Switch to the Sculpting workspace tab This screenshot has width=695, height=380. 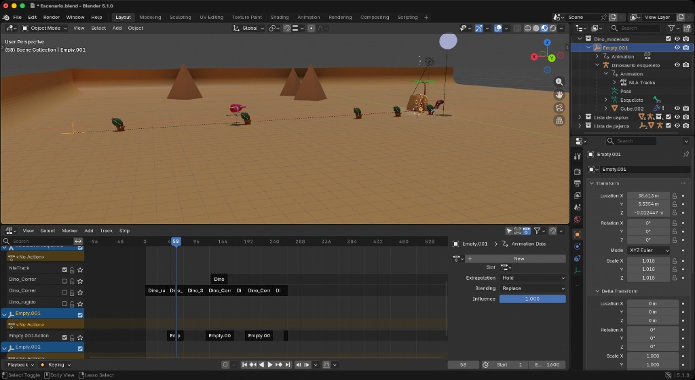click(180, 17)
